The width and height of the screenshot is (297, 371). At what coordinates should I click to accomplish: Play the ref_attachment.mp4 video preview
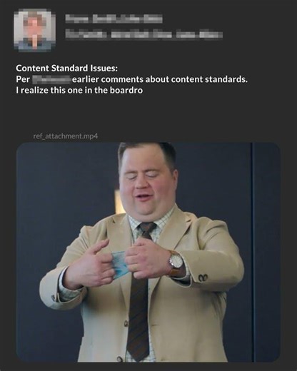point(148,252)
